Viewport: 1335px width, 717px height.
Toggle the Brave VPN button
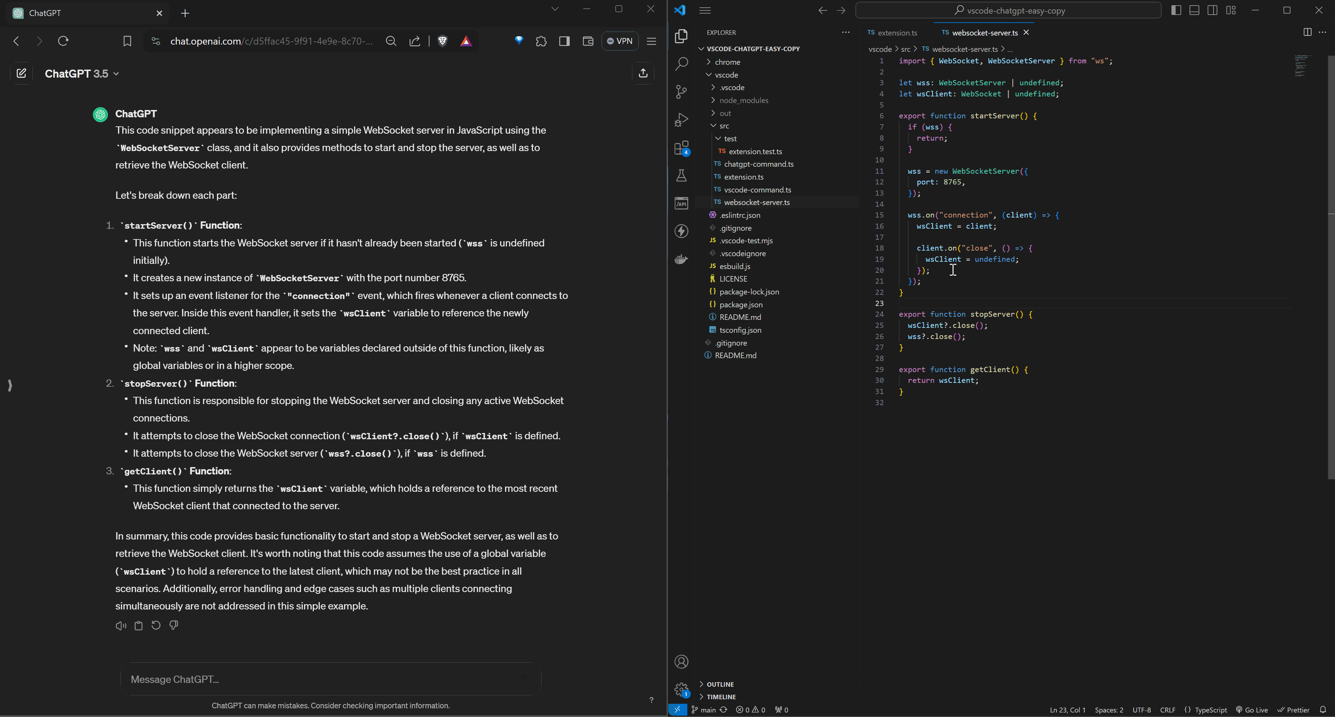(x=620, y=41)
